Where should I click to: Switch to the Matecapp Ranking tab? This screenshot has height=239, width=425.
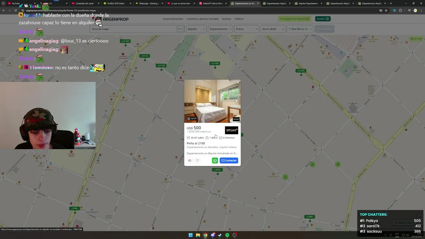[x=148, y=3]
